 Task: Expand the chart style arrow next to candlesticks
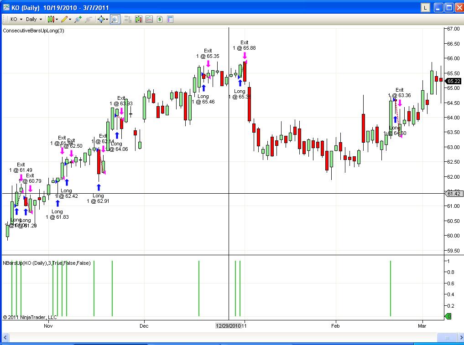pyautogui.click(x=57, y=20)
